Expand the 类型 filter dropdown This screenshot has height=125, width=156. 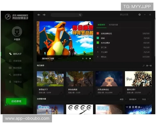coord(122,99)
